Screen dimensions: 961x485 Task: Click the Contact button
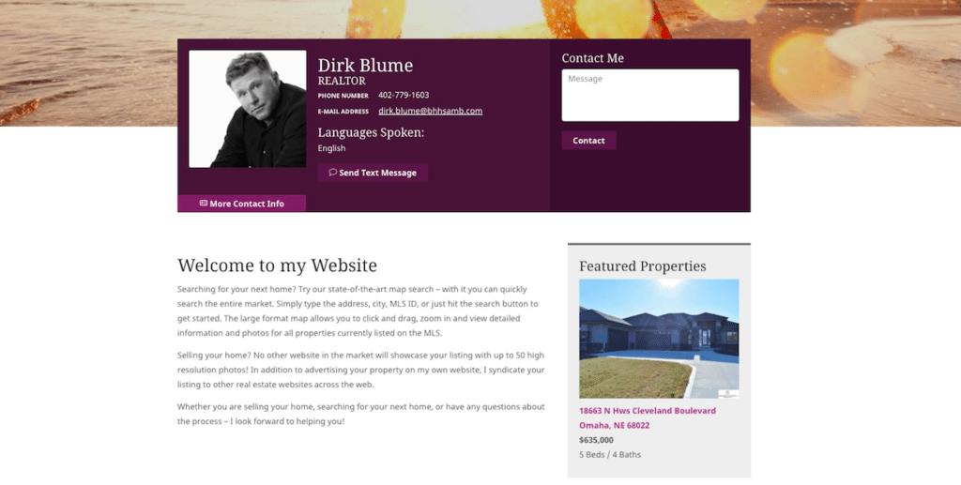[x=588, y=140]
